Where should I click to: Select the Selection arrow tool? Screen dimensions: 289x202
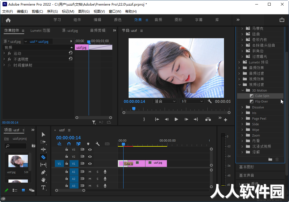[43, 135]
